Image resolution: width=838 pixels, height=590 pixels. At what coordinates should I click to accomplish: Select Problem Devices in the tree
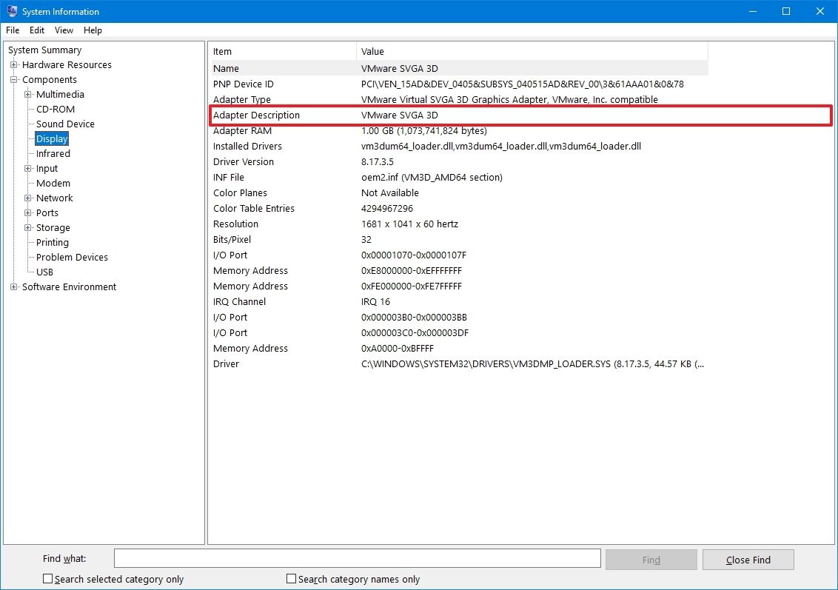click(70, 257)
